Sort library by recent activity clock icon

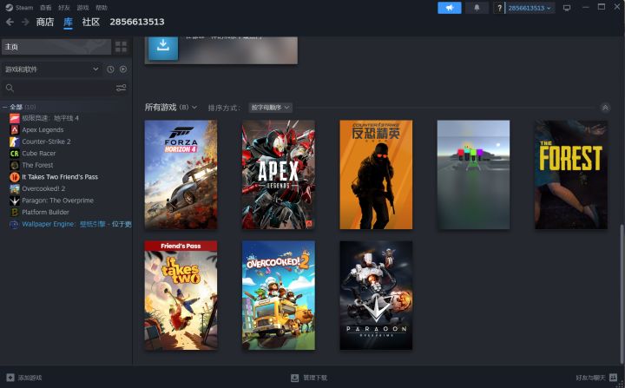point(110,69)
